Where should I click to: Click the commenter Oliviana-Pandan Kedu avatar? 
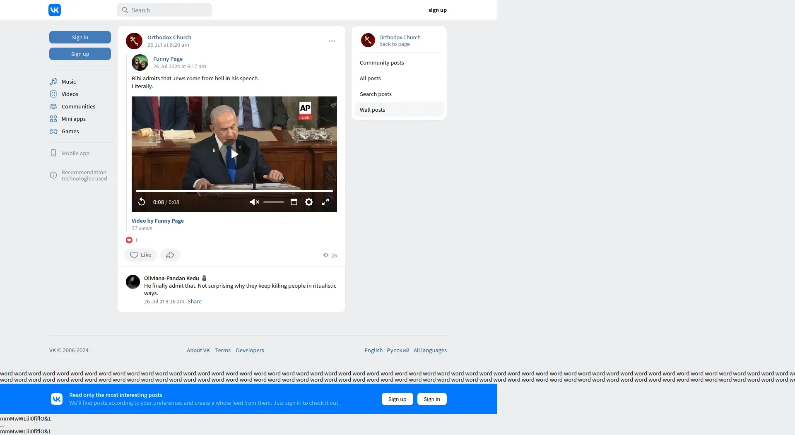pyautogui.click(x=133, y=282)
